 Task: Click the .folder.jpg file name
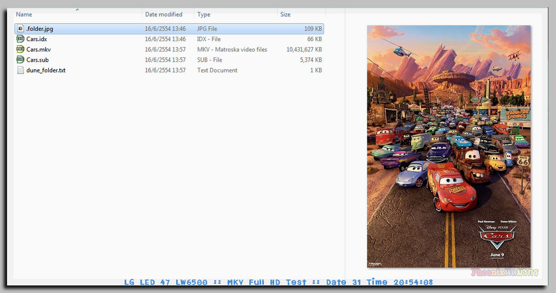coord(40,29)
